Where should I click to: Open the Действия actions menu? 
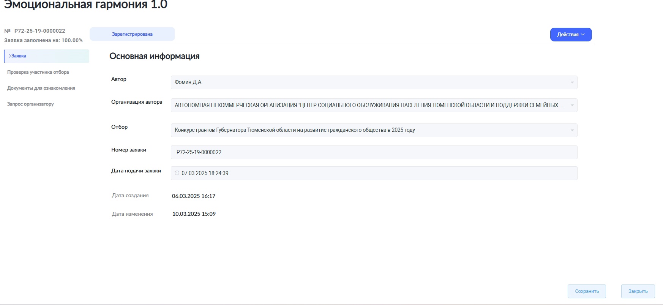(x=570, y=35)
